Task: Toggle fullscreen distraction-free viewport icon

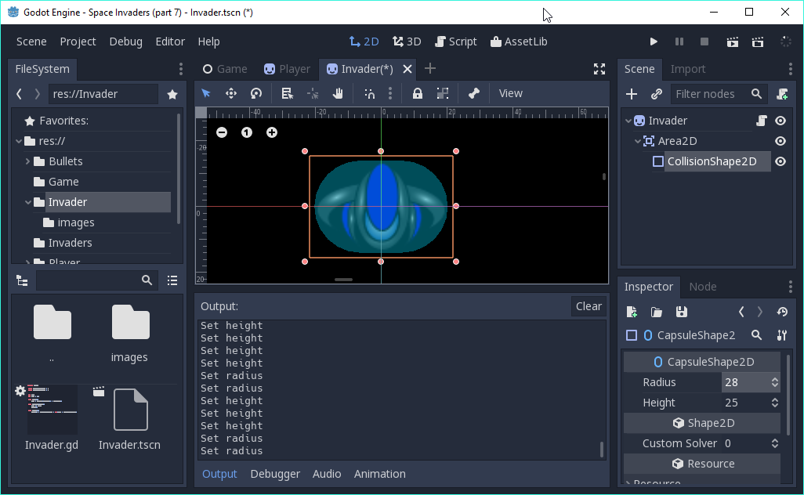Action: tap(599, 69)
